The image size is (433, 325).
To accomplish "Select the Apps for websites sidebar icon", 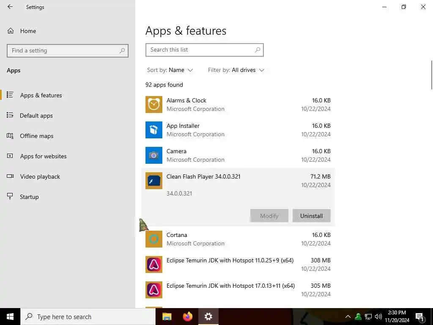I will pyautogui.click(x=10, y=156).
